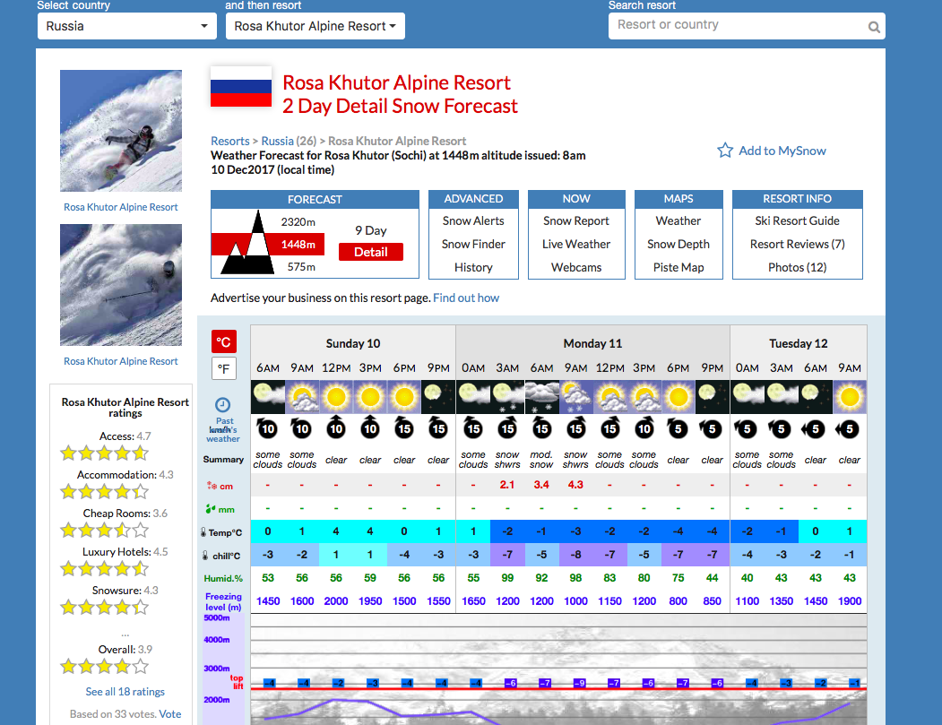Open Weather maps
This screenshot has height=725, width=942.
(678, 221)
